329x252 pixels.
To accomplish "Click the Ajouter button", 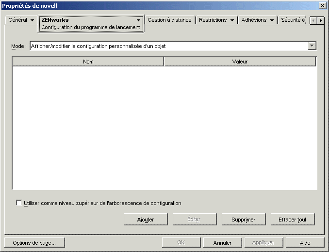I will click(146, 220).
